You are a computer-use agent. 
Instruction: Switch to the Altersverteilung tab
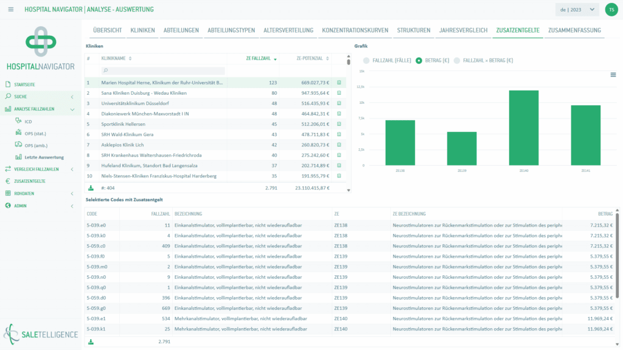pyautogui.click(x=288, y=30)
